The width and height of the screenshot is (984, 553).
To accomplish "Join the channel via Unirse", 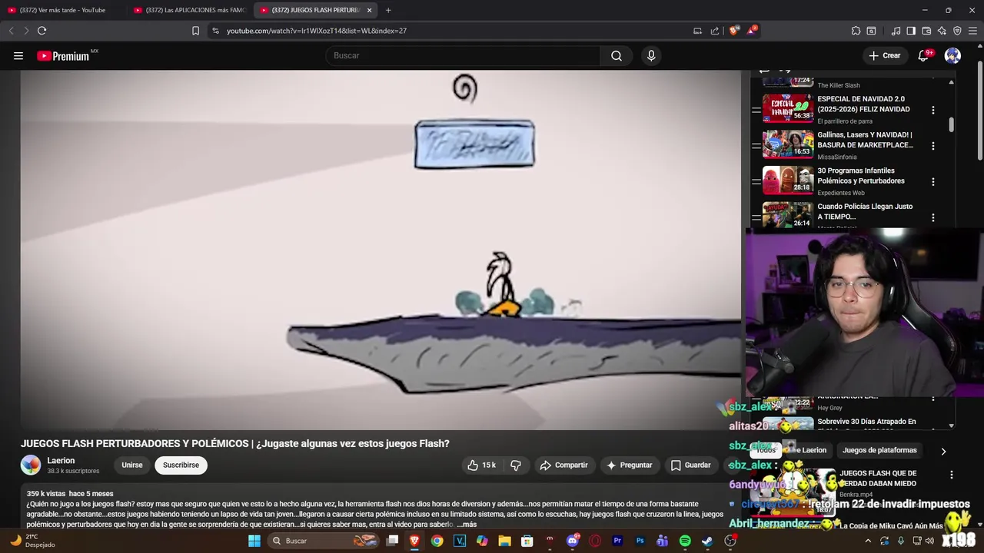I will [x=132, y=465].
